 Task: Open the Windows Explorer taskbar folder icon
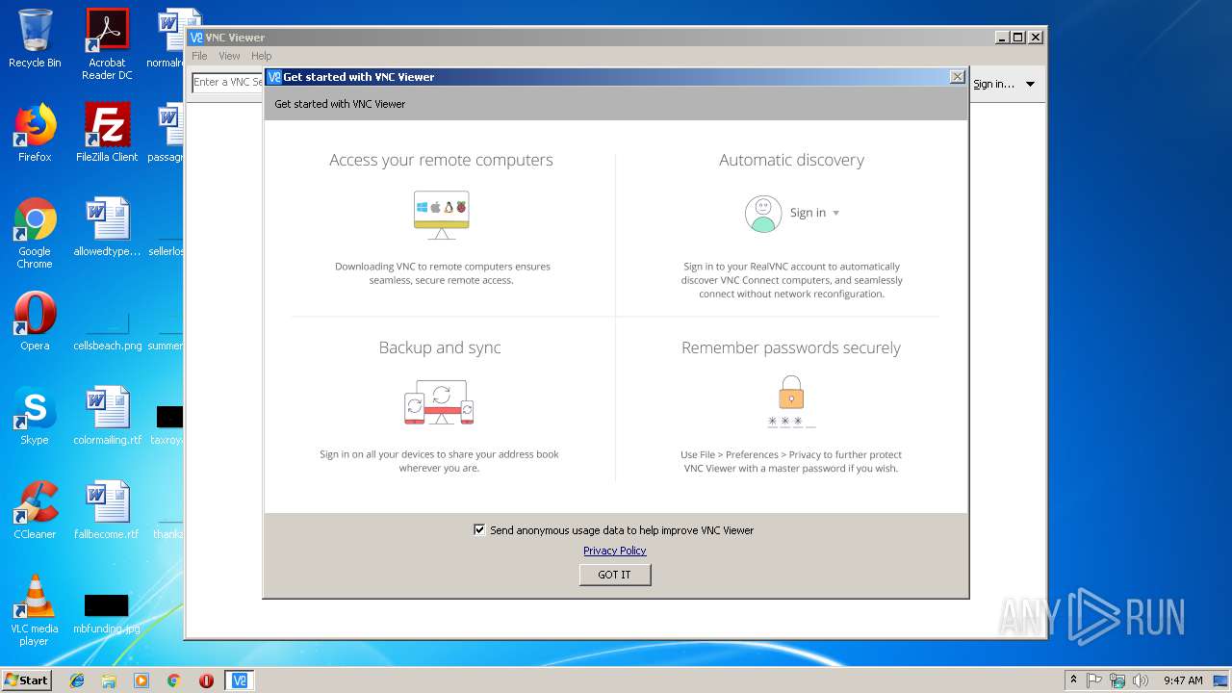click(x=109, y=680)
